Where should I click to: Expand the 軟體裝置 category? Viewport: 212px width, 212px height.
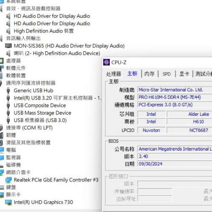pos(16,75)
